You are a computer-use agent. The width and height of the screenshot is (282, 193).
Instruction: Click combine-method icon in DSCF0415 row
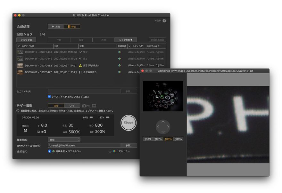pos(120,52)
